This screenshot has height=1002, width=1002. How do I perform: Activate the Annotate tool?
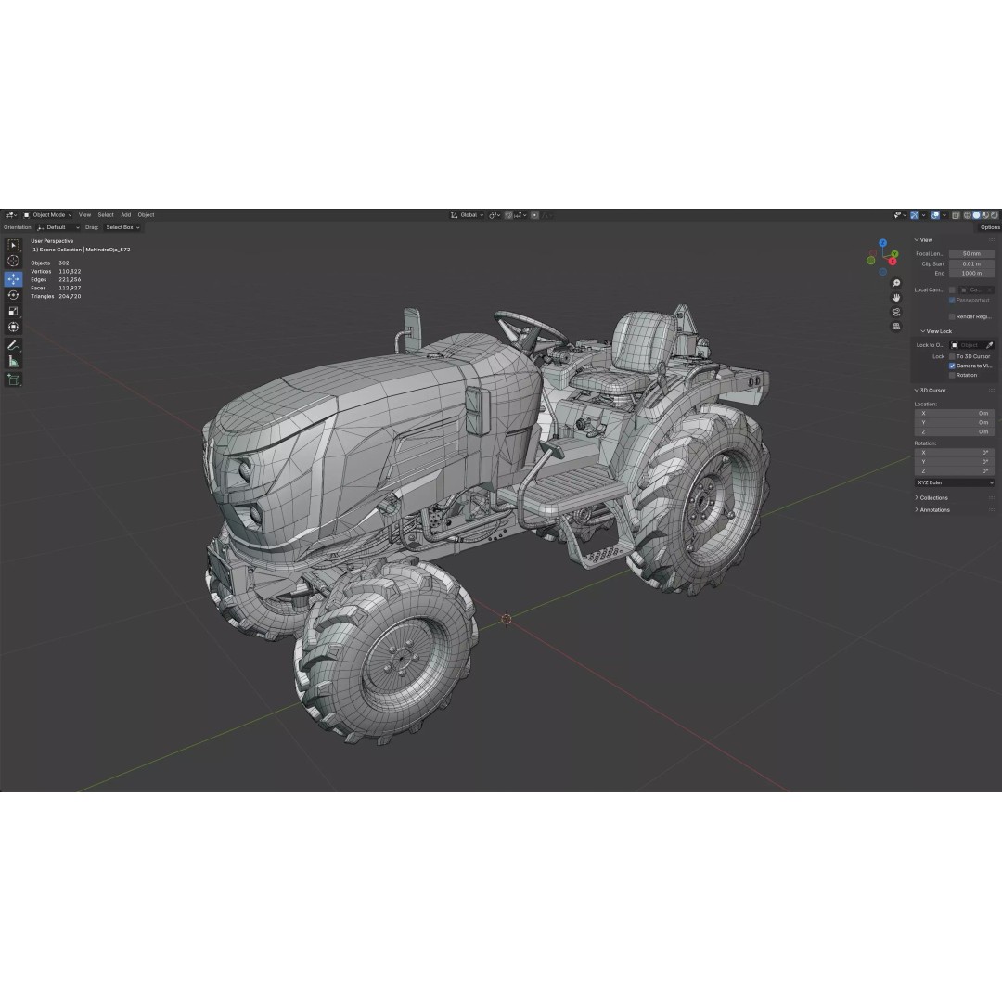tap(13, 344)
